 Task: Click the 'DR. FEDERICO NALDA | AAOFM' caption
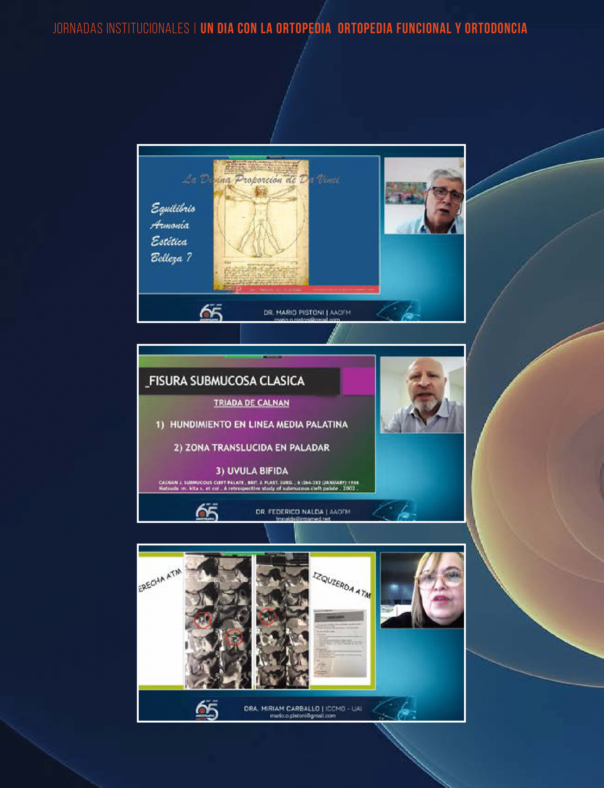303,512
